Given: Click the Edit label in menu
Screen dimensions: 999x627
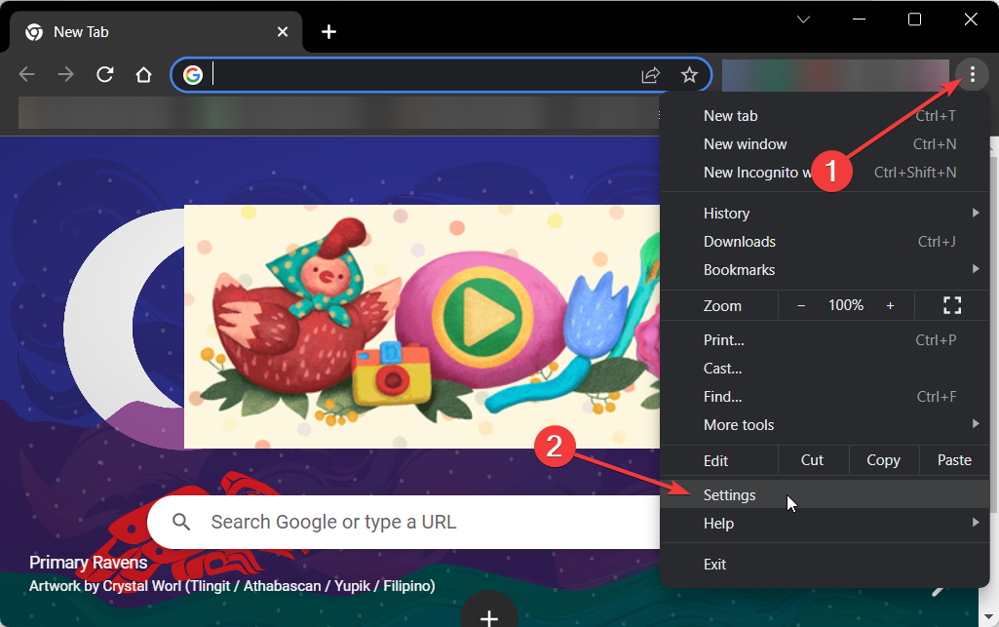Looking at the screenshot, I should coord(715,460).
